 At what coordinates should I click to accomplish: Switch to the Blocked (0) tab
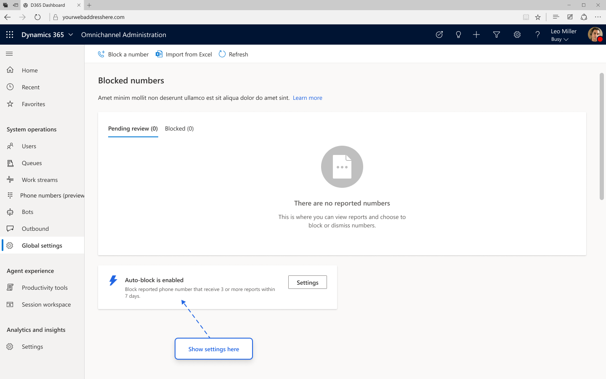179,128
